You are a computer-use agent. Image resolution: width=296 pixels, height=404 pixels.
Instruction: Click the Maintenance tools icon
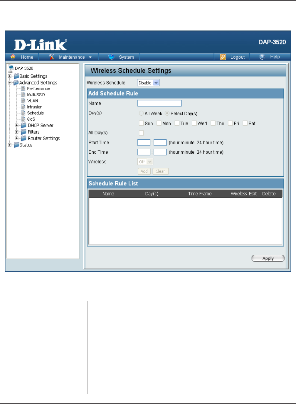coord(51,57)
